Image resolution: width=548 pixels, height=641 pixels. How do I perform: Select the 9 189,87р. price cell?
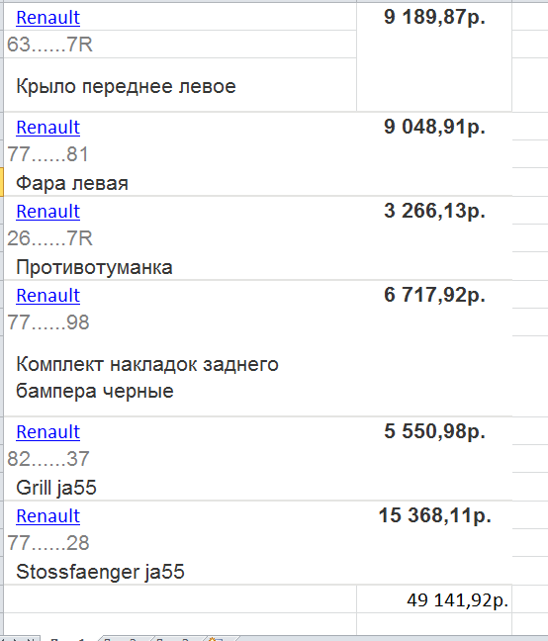[x=434, y=57]
